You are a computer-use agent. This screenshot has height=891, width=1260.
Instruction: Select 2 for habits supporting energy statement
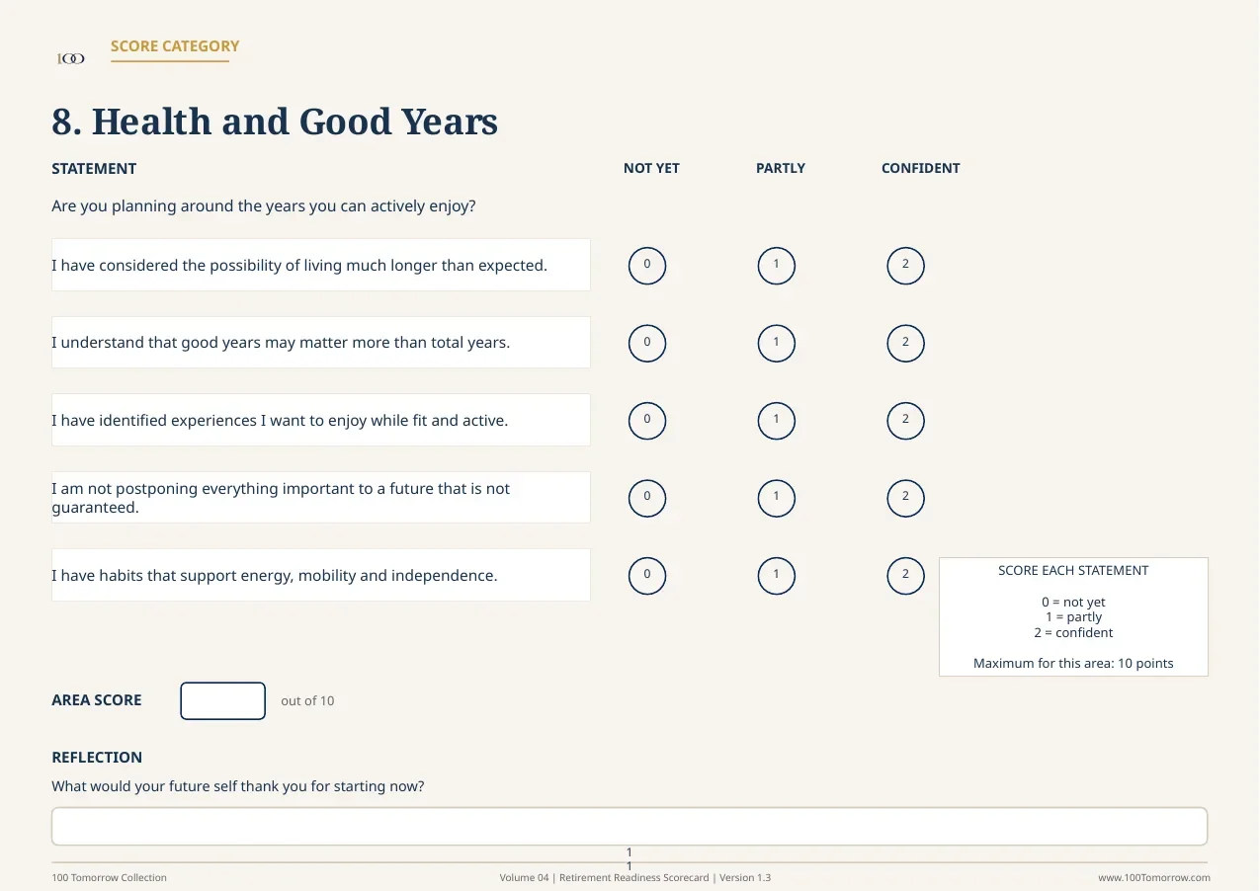(905, 575)
